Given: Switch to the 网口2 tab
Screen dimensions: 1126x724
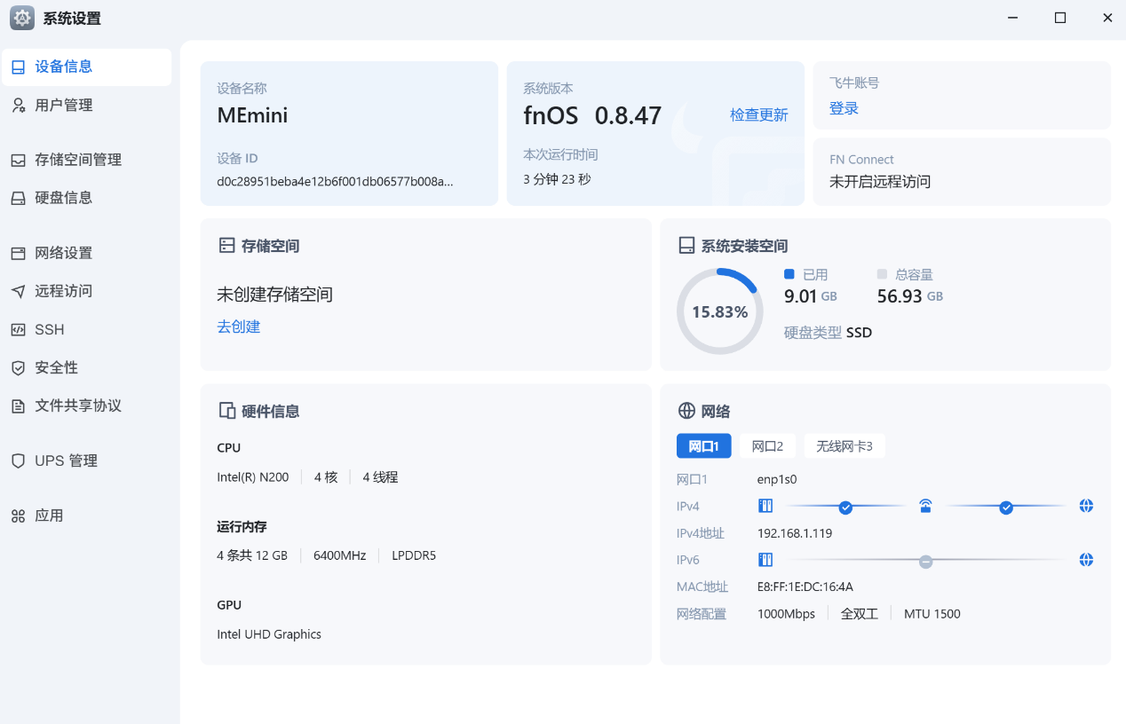Looking at the screenshot, I should point(767,446).
